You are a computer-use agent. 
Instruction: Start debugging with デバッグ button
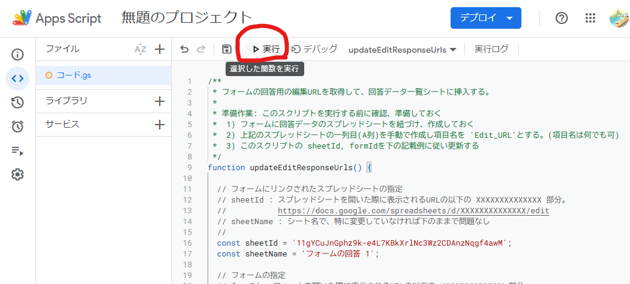click(x=314, y=49)
